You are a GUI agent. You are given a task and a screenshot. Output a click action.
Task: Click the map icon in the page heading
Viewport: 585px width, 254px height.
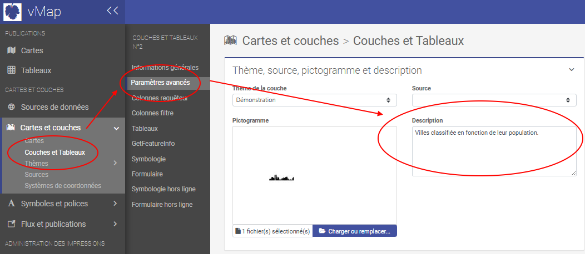231,40
